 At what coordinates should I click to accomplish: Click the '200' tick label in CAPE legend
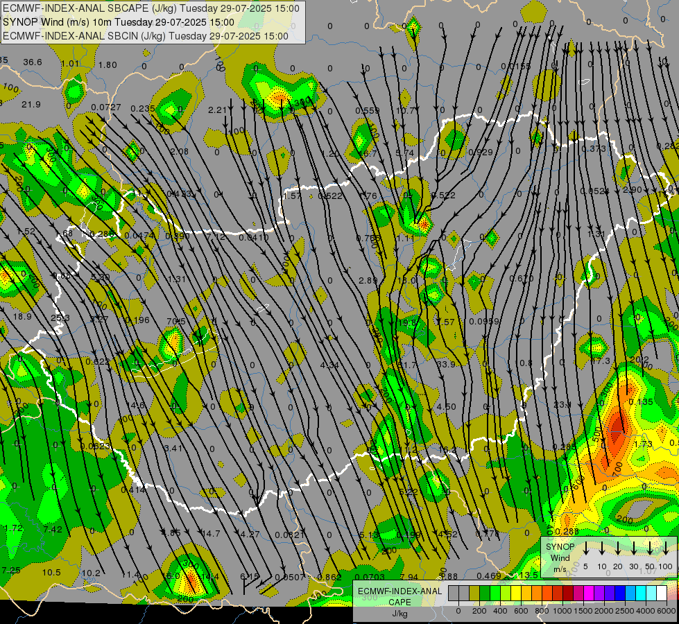point(479,611)
